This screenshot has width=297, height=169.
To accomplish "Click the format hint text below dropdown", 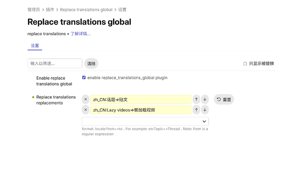I will click(x=145, y=131).
